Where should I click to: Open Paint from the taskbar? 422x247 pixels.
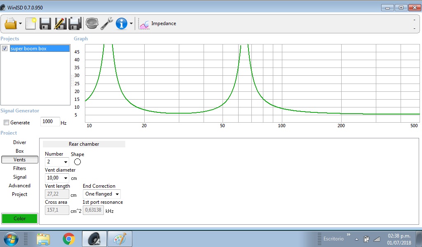coord(120,239)
